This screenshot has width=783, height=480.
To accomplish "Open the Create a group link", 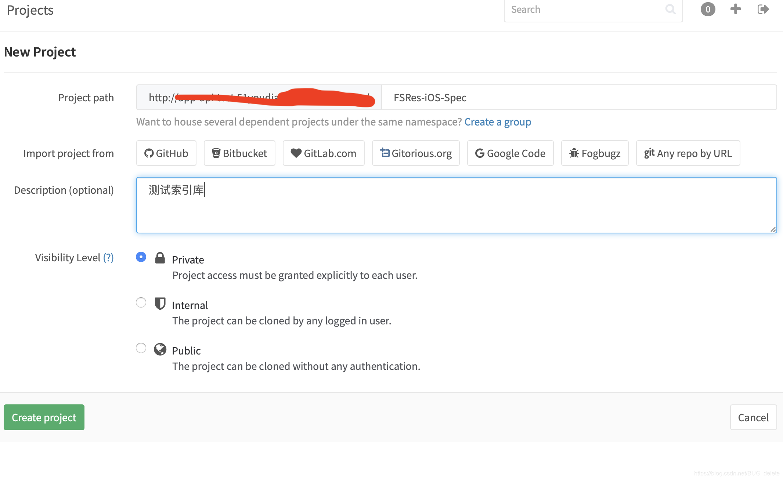I will pos(498,122).
